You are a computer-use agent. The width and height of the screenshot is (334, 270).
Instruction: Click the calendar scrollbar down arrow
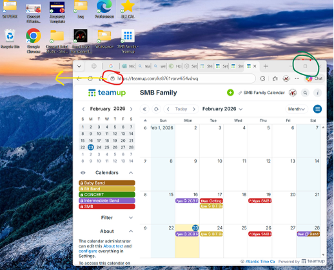click(x=323, y=255)
